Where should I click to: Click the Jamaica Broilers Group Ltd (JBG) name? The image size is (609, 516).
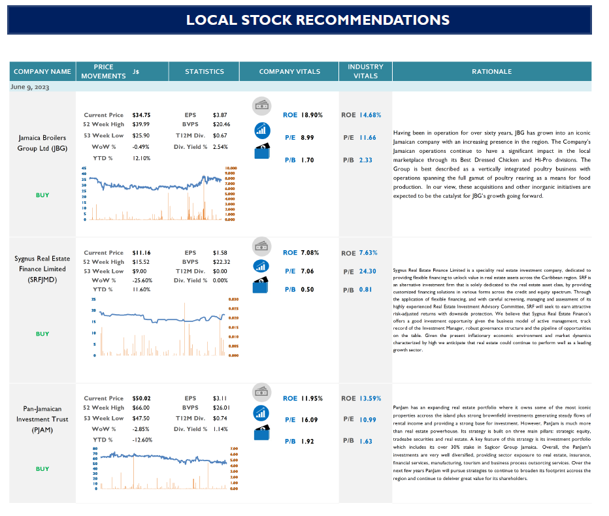42,143
